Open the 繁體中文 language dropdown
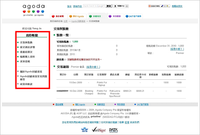200x135 pixels. 121,6
